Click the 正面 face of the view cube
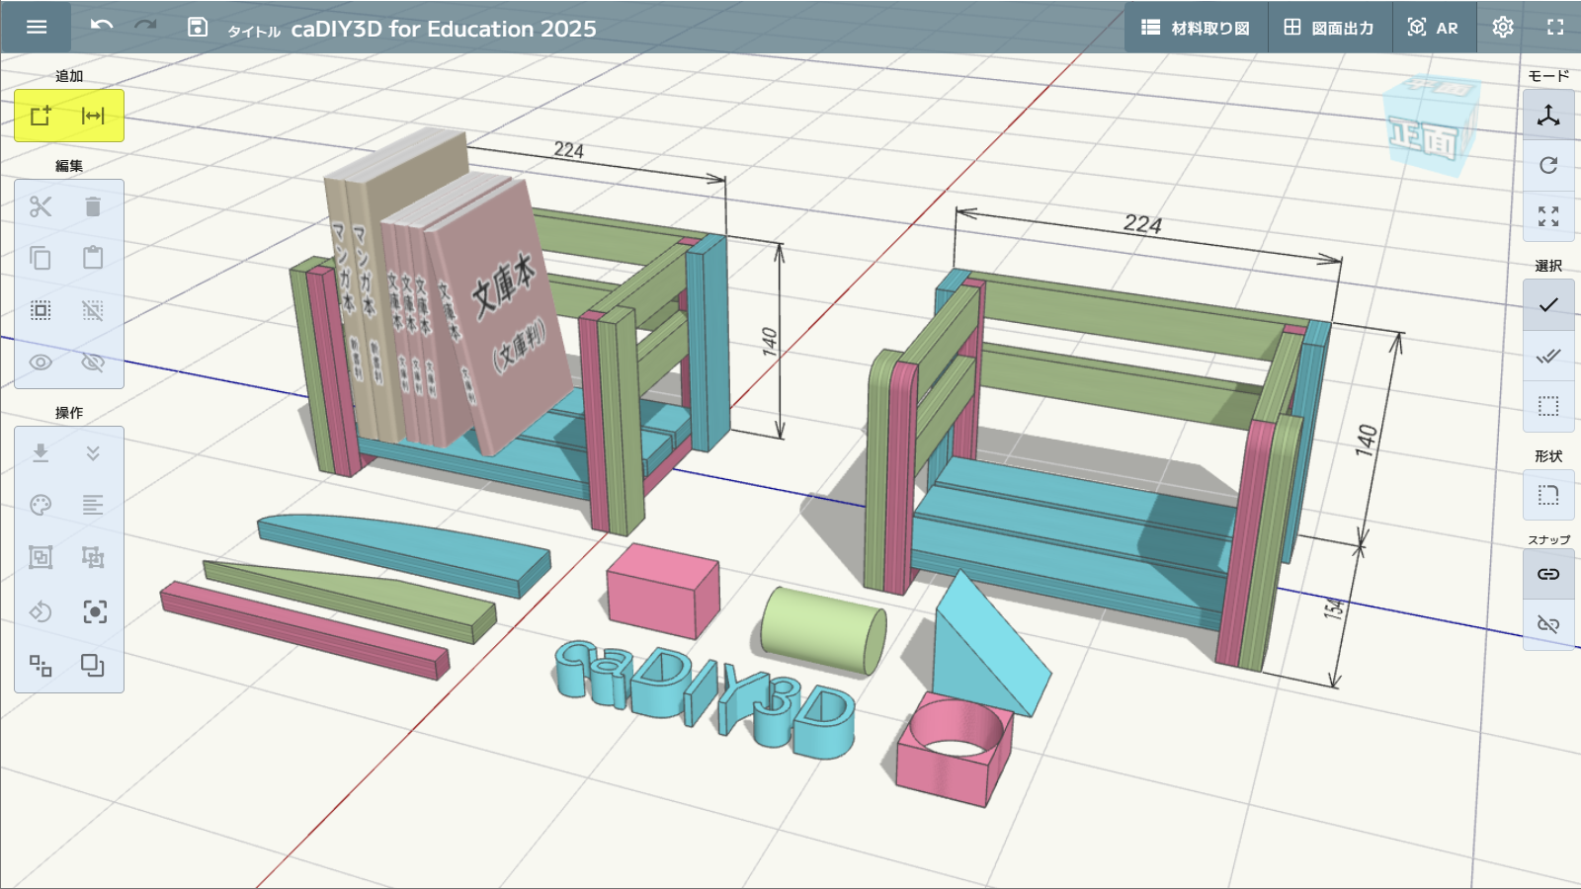 click(x=1424, y=138)
